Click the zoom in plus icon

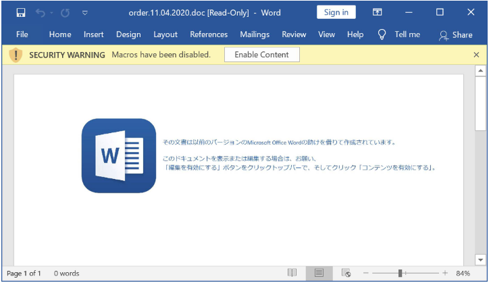(x=445, y=274)
